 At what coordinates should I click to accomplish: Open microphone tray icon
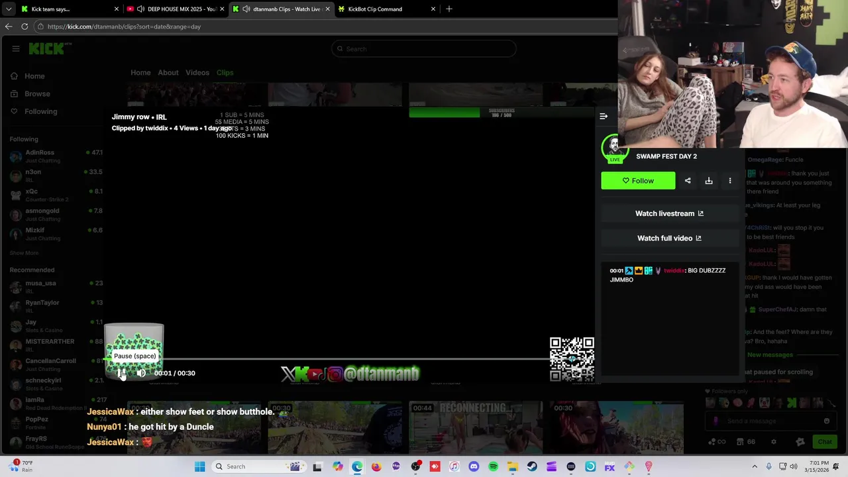point(768,466)
